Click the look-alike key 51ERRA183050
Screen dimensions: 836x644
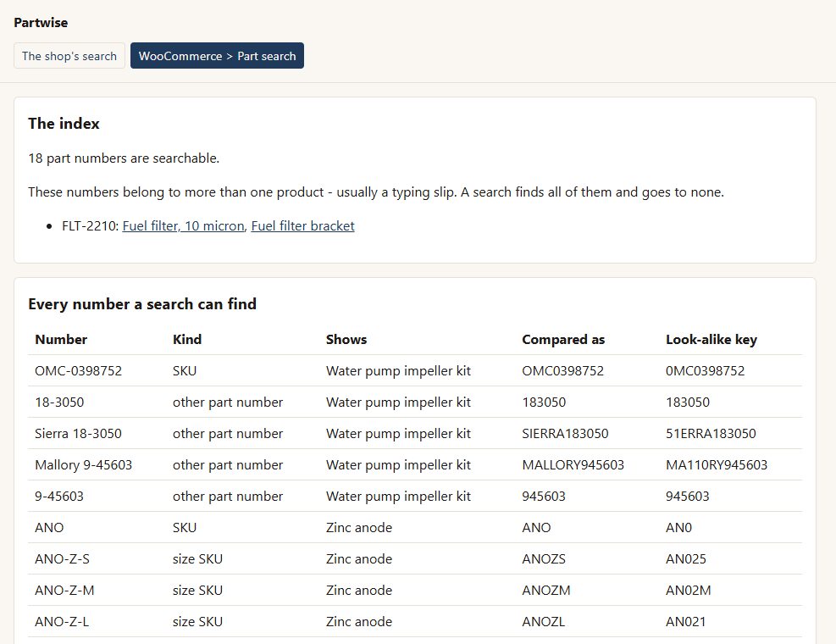point(711,433)
